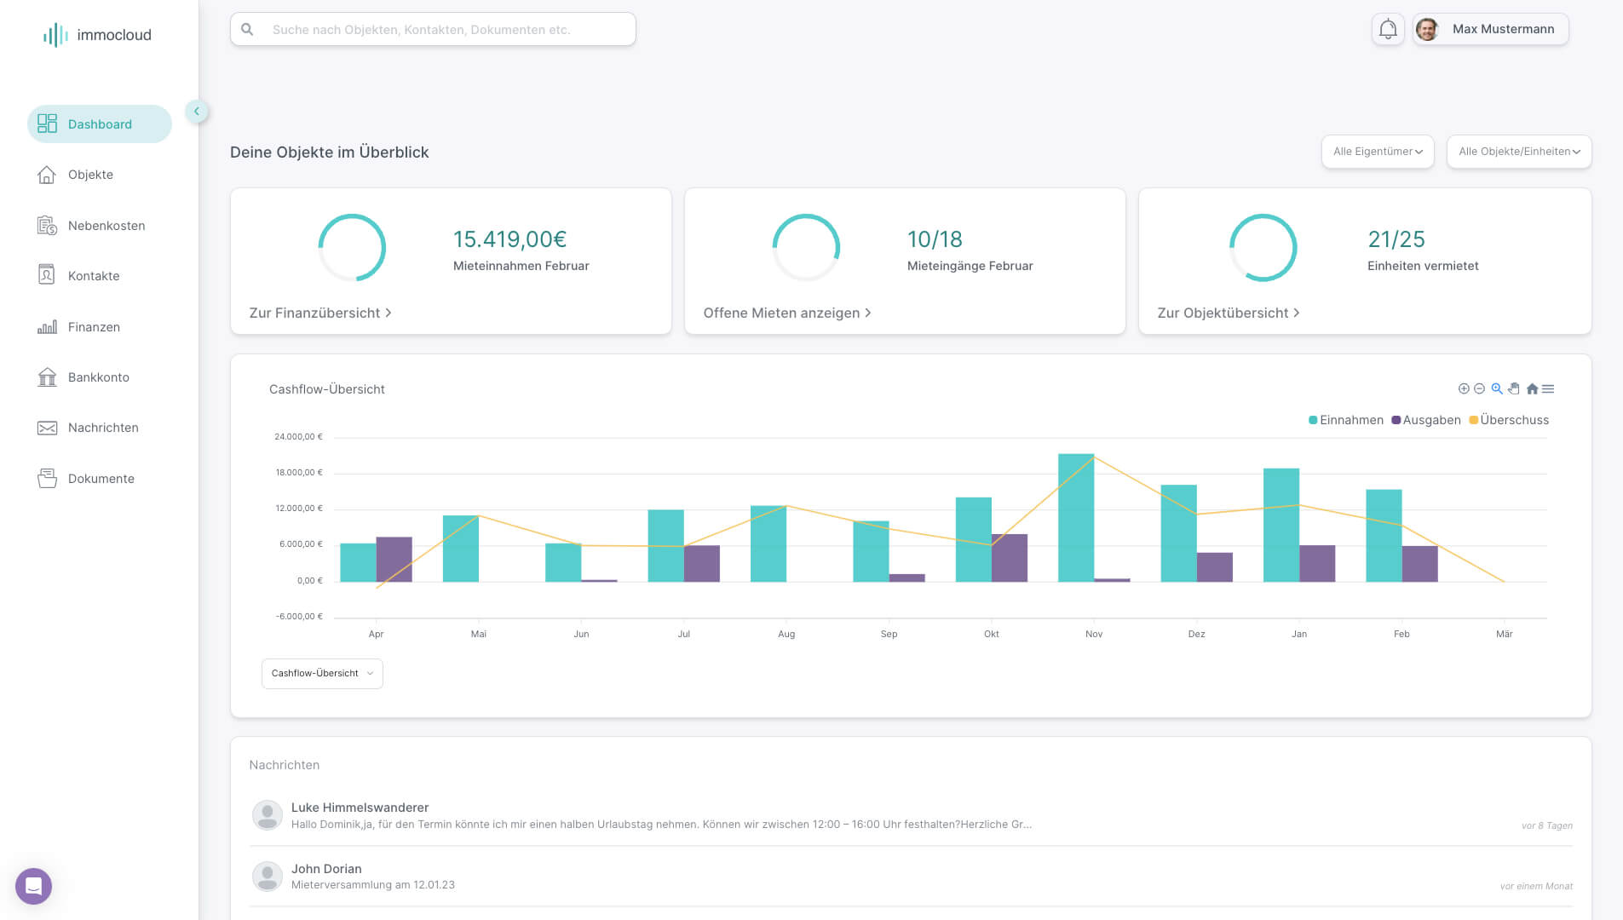Collapse the sidebar with arrow toggle

click(x=197, y=112)
